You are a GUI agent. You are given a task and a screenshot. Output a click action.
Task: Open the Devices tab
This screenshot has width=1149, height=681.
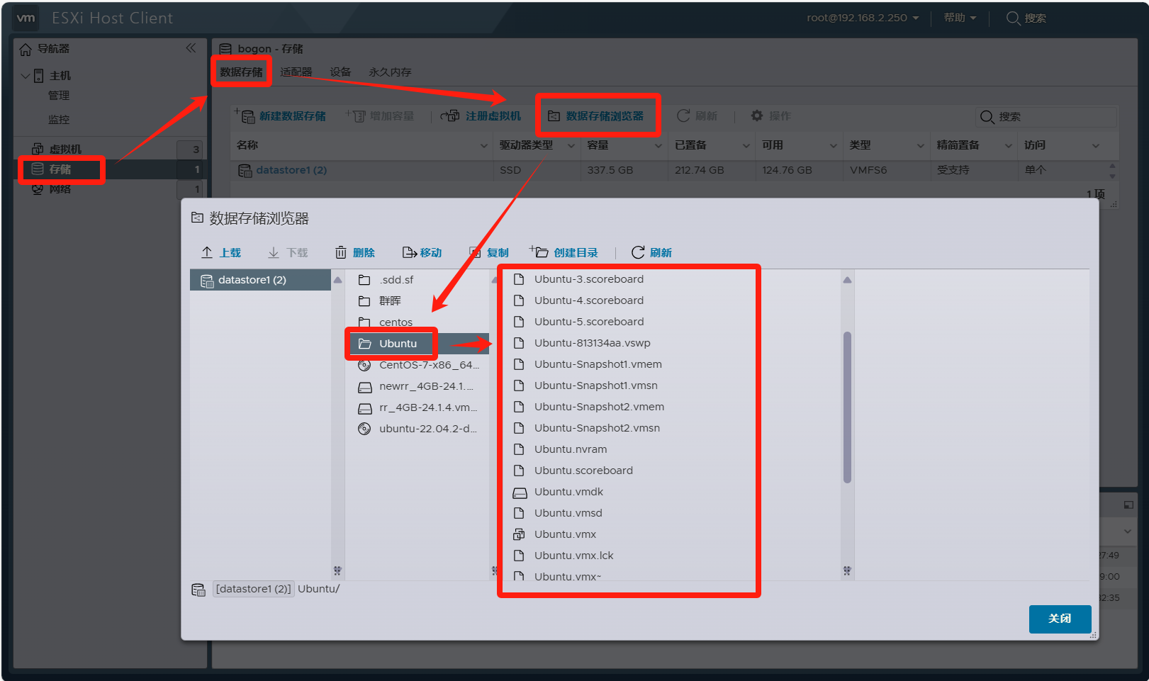[340, 72]
